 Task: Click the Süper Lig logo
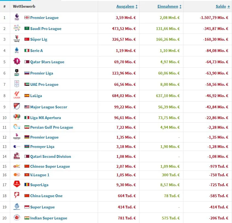click(17, 39)
